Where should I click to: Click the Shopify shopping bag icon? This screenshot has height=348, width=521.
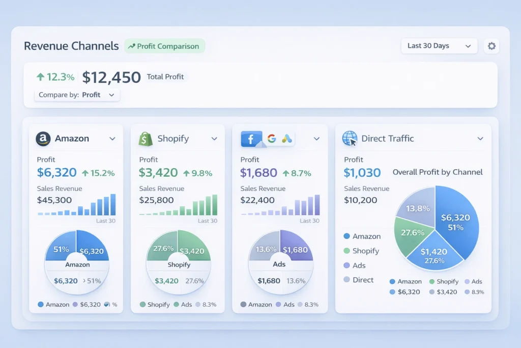point(146,138)
